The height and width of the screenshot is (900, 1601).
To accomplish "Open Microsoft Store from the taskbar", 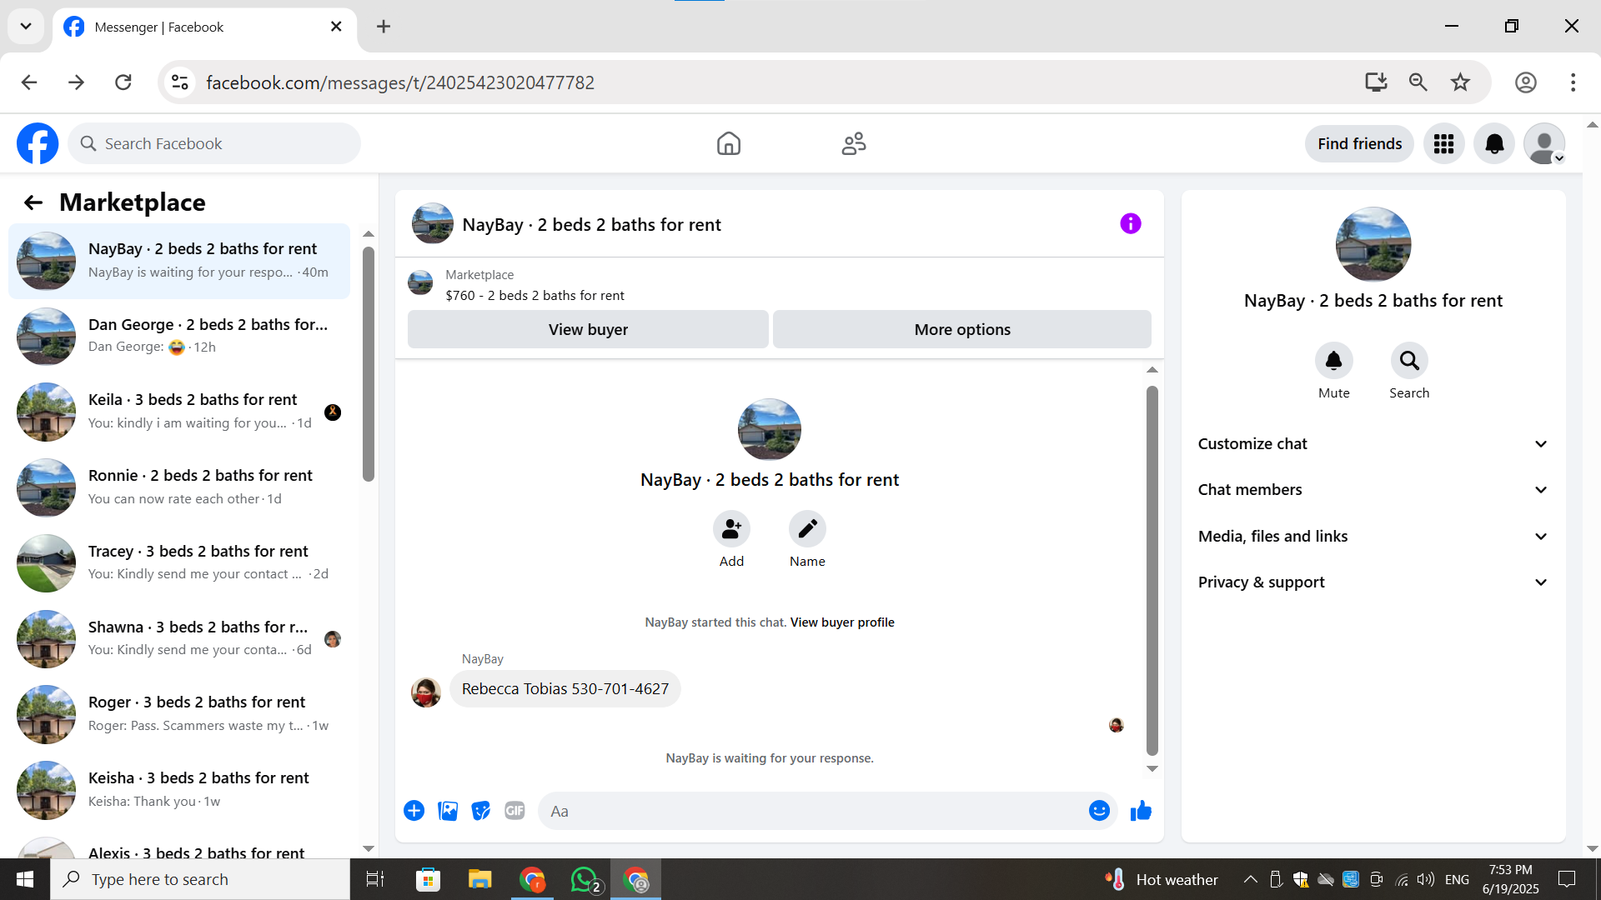I will click(428, 879).
